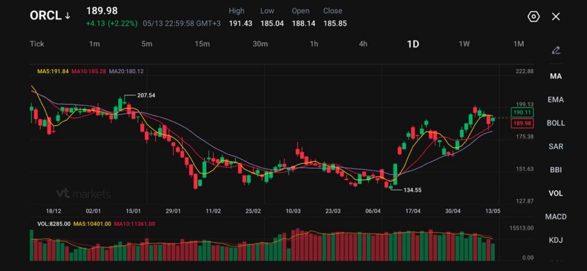
Task: Click the red 189.98 price tag
Action: pos(522,123)
